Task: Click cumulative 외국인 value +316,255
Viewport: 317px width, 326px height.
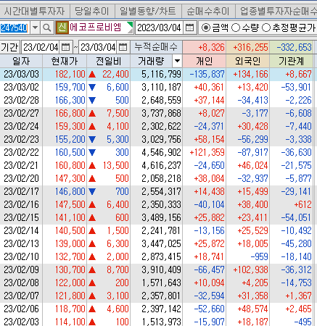Action: (x=250, y=47)
